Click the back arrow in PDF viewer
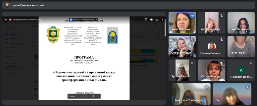This screenshot has width=257, height=106. click(x=6, y=20)
